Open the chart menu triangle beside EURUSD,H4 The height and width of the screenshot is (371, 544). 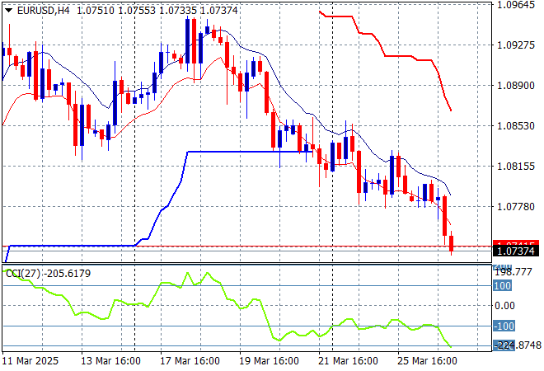[9, 11]
